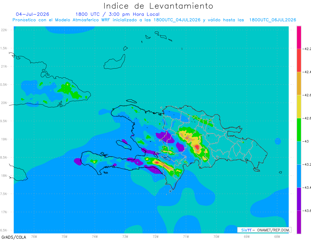Select the '1800 UTC / 3:00 pm Hora Local' text
Image resolution: width=311 pixels, height=240 pixels.
click(117, 14)
